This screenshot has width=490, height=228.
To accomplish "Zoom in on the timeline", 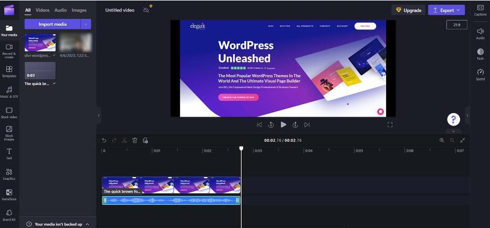I will 442,140.
